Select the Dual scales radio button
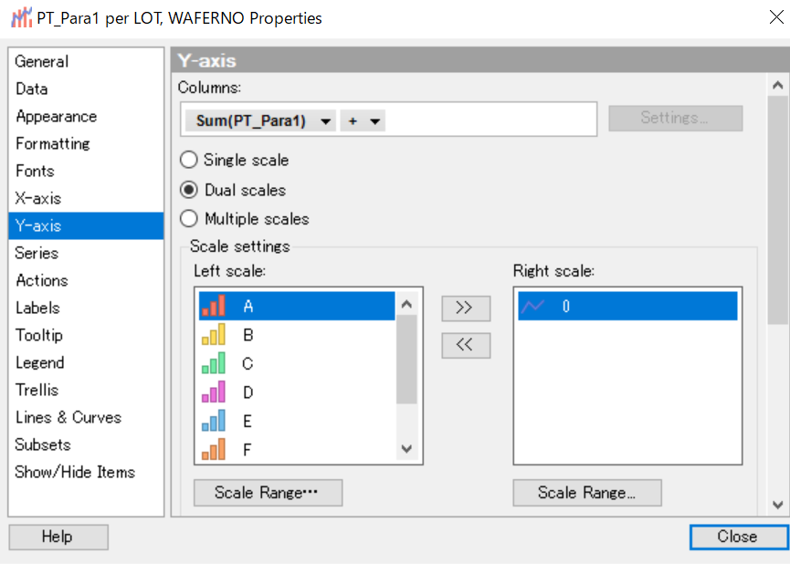The image size is (790, 564). [x=189, y=190]
